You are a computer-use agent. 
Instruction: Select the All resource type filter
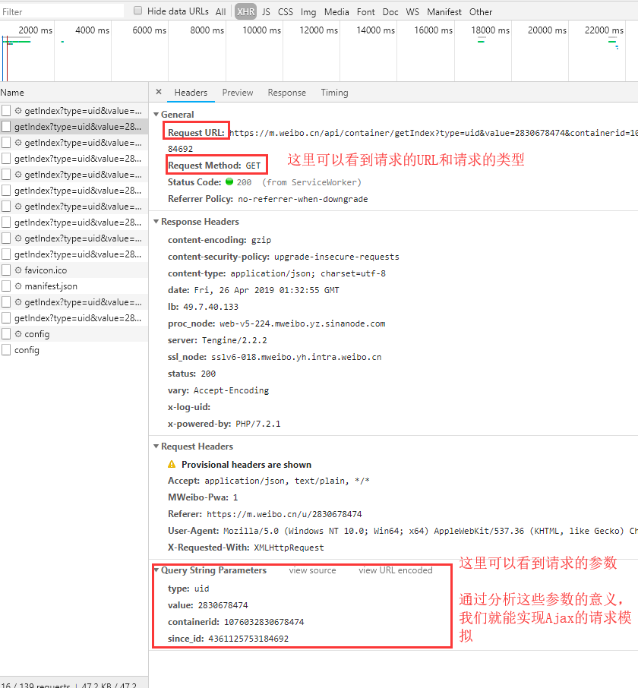pyautogui.click(x=221, y=12)
